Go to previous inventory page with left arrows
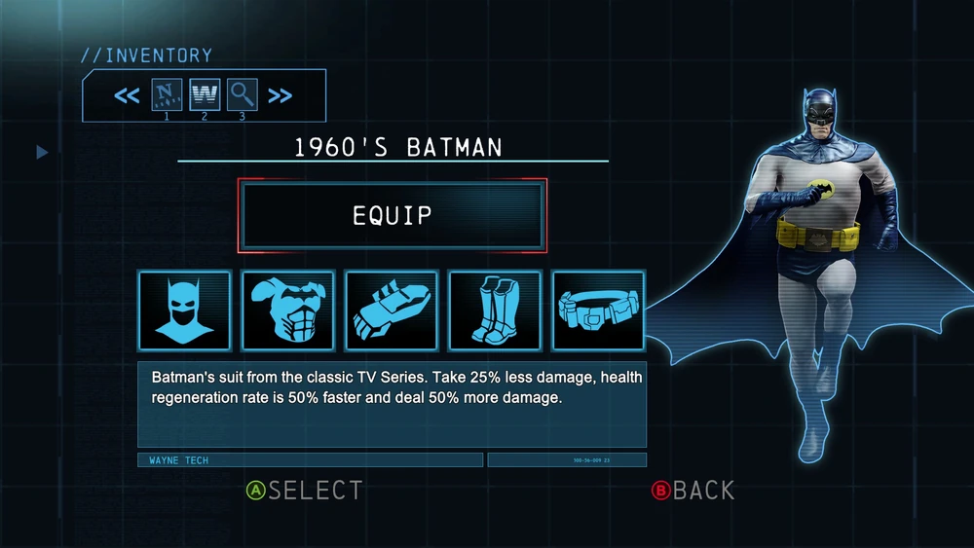 [x=127, y=95]
